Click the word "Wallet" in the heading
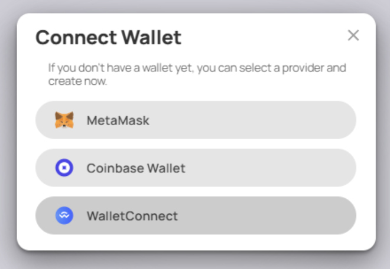Viewport: 390px width, 269px height. [151, 38]
